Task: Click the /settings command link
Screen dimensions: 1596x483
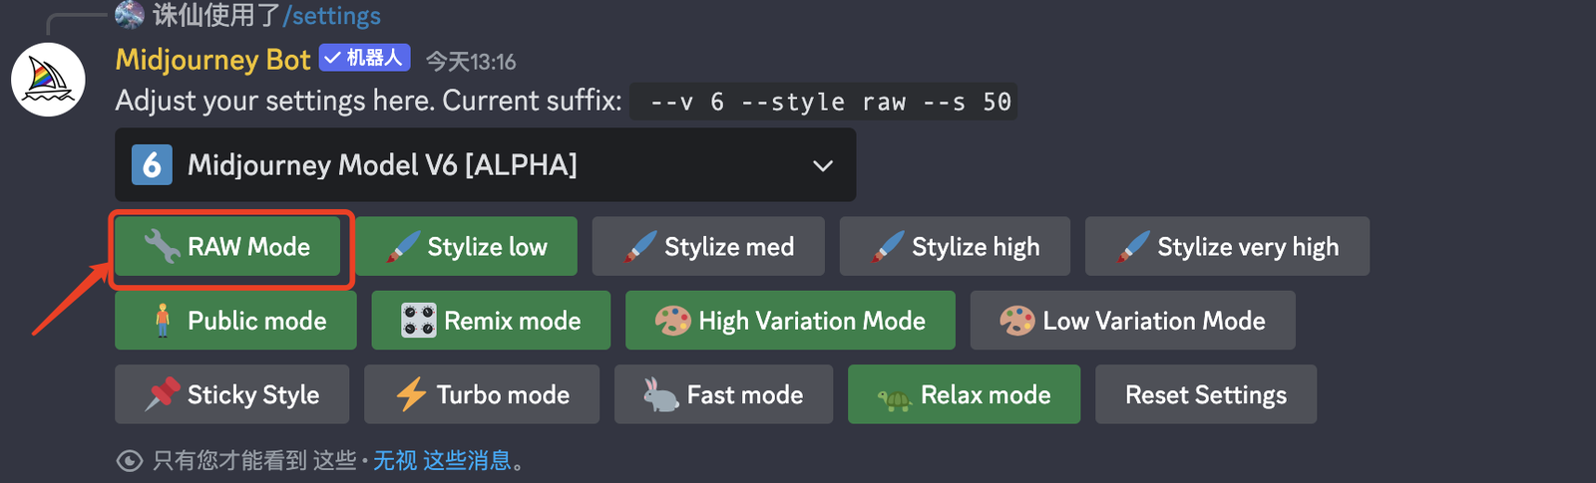Action: point(332,16)
